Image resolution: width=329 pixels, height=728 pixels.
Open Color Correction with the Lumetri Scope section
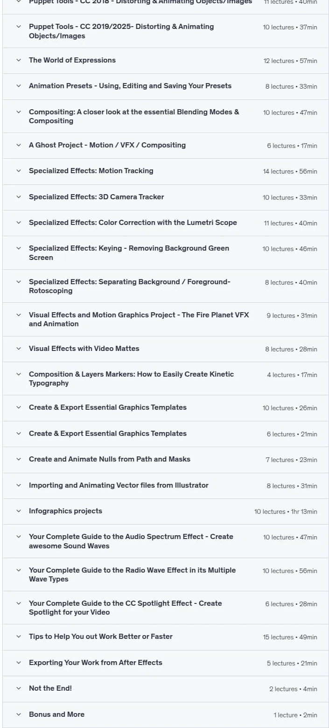pos(133,223)
